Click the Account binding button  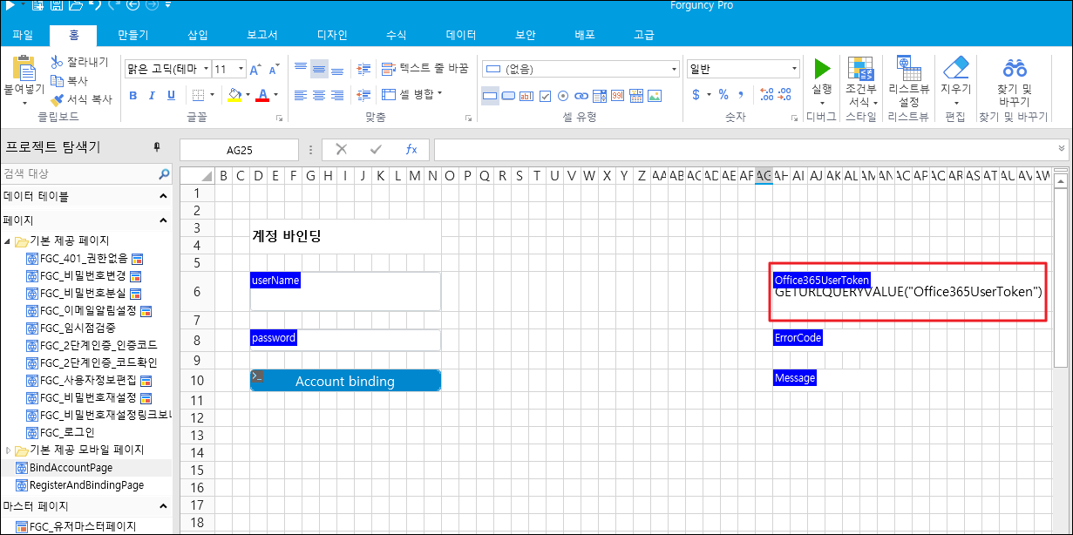coord(345,381)
